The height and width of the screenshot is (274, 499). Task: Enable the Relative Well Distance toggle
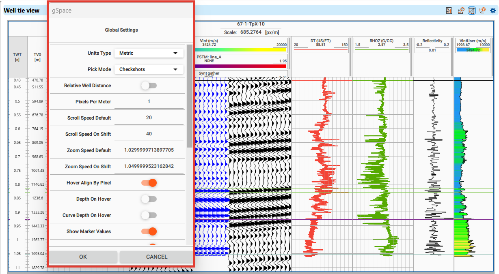[x=149, y=85]
